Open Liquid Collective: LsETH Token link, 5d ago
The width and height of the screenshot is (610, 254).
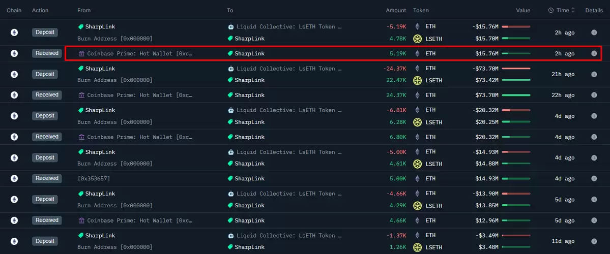point(289,194)
